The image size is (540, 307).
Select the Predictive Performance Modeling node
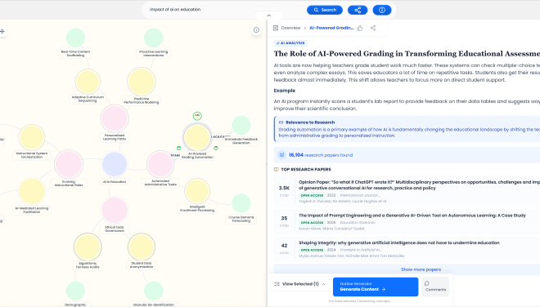pos(142,82)
